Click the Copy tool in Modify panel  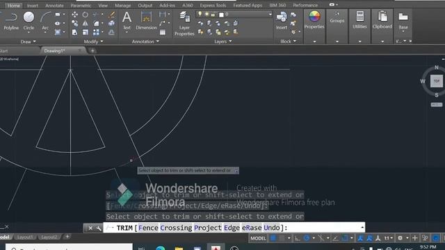point(75,23)
